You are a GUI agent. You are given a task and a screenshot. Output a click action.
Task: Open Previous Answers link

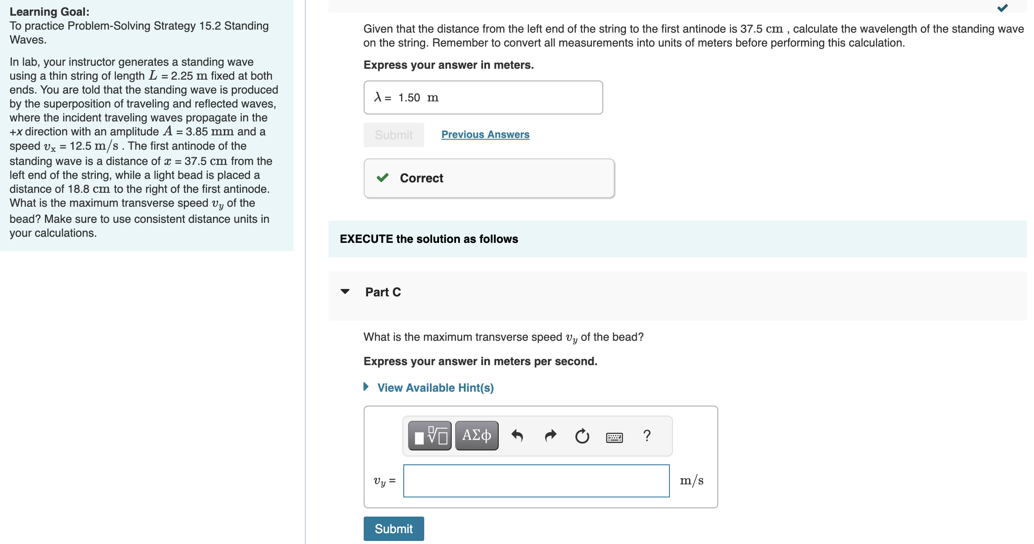[x=485, y=134]
